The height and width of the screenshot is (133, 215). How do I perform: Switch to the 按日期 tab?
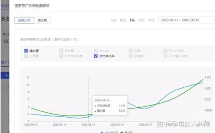pyautogui.click(x=42, y=20)
